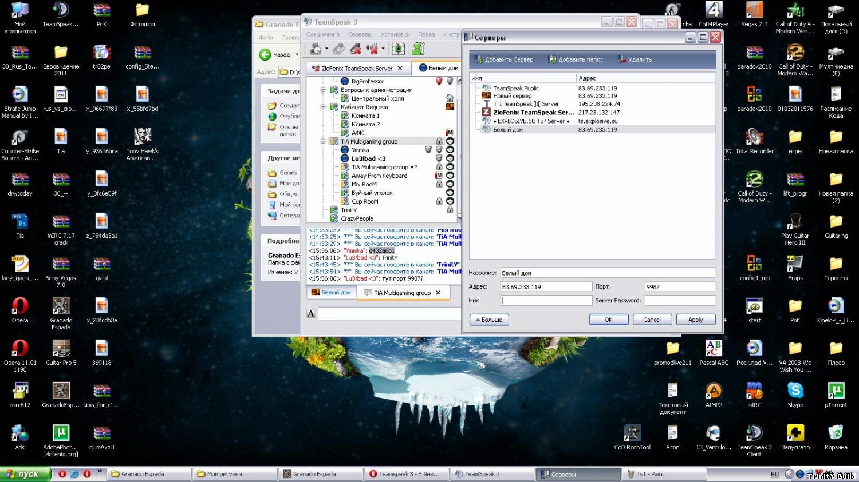
Task: Click Удалить in Servers toolbar
Action: [635, 59]
